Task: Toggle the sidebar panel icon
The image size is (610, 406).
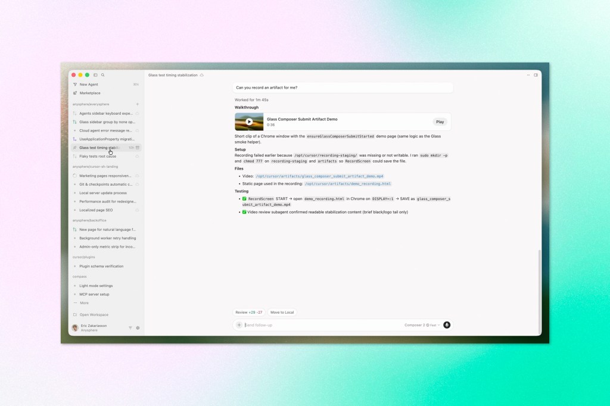Action: 95,75
